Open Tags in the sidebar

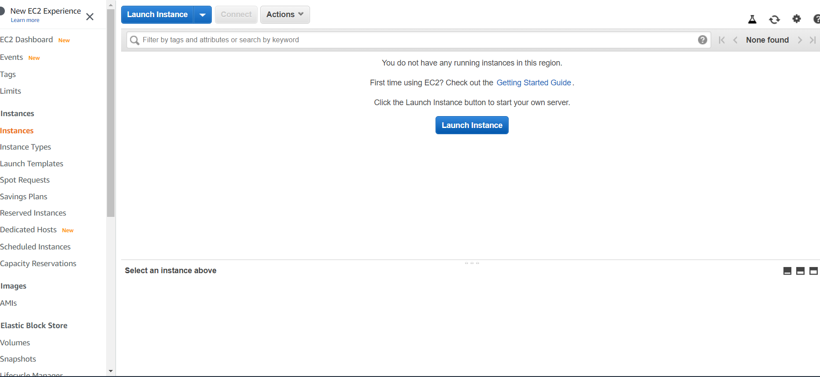tap(8, 74)
